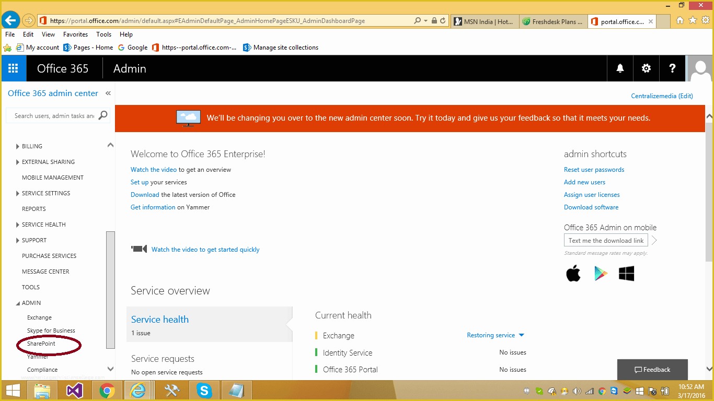
Task: Click the Centralizemedia (Edit) link
Action: click(x=662, y=96)
